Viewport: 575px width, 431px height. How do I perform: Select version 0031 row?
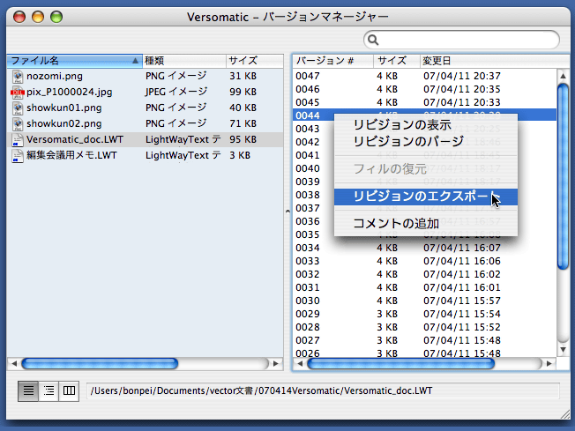point(425,287)
